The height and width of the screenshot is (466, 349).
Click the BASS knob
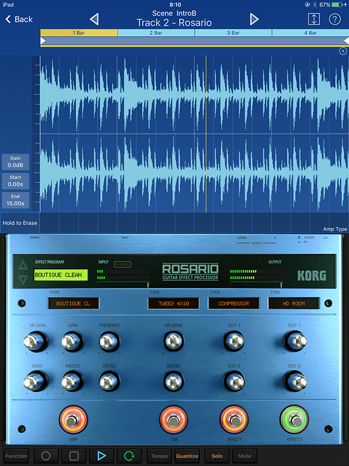pos(35,382)
